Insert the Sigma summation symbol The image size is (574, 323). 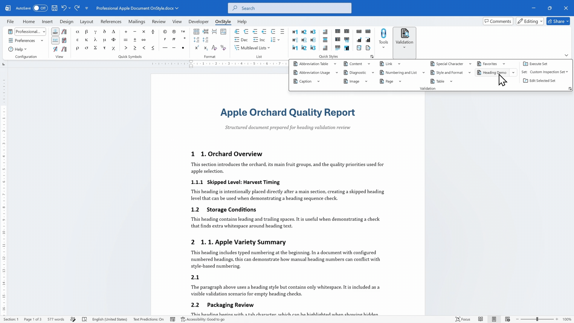coord(95,48)
